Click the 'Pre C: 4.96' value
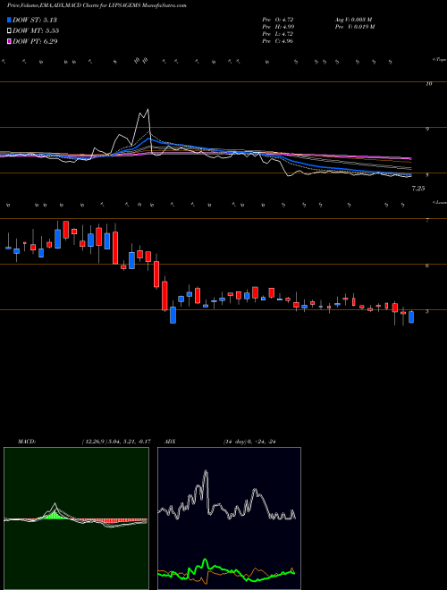447x590 pixels. 278,41
